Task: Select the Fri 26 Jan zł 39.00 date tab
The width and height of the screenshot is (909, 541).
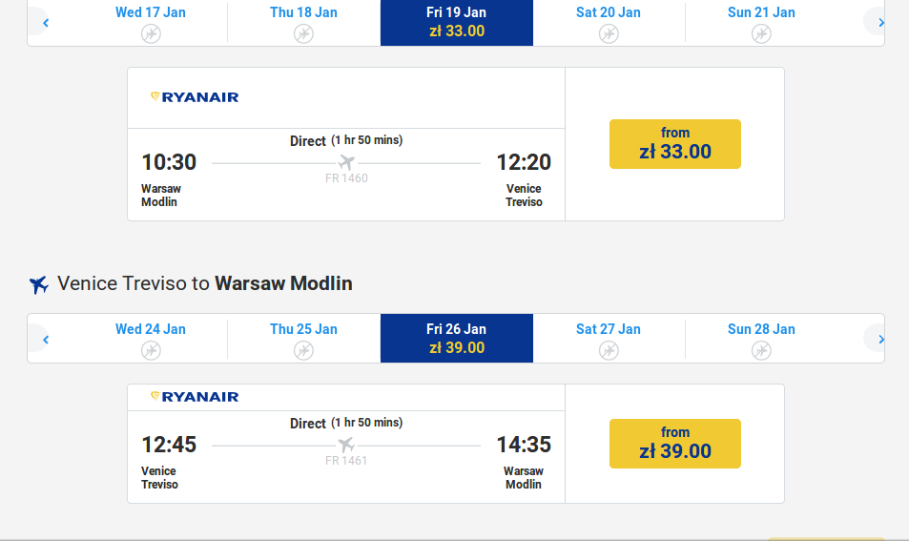Action: [x=456, y=339]
